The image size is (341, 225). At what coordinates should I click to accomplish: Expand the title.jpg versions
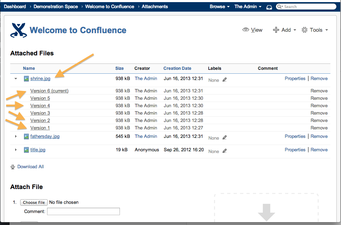pyautogui.click(x=16, y=150)
